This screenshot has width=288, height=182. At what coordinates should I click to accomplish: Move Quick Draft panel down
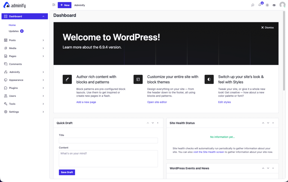point(153,123)
